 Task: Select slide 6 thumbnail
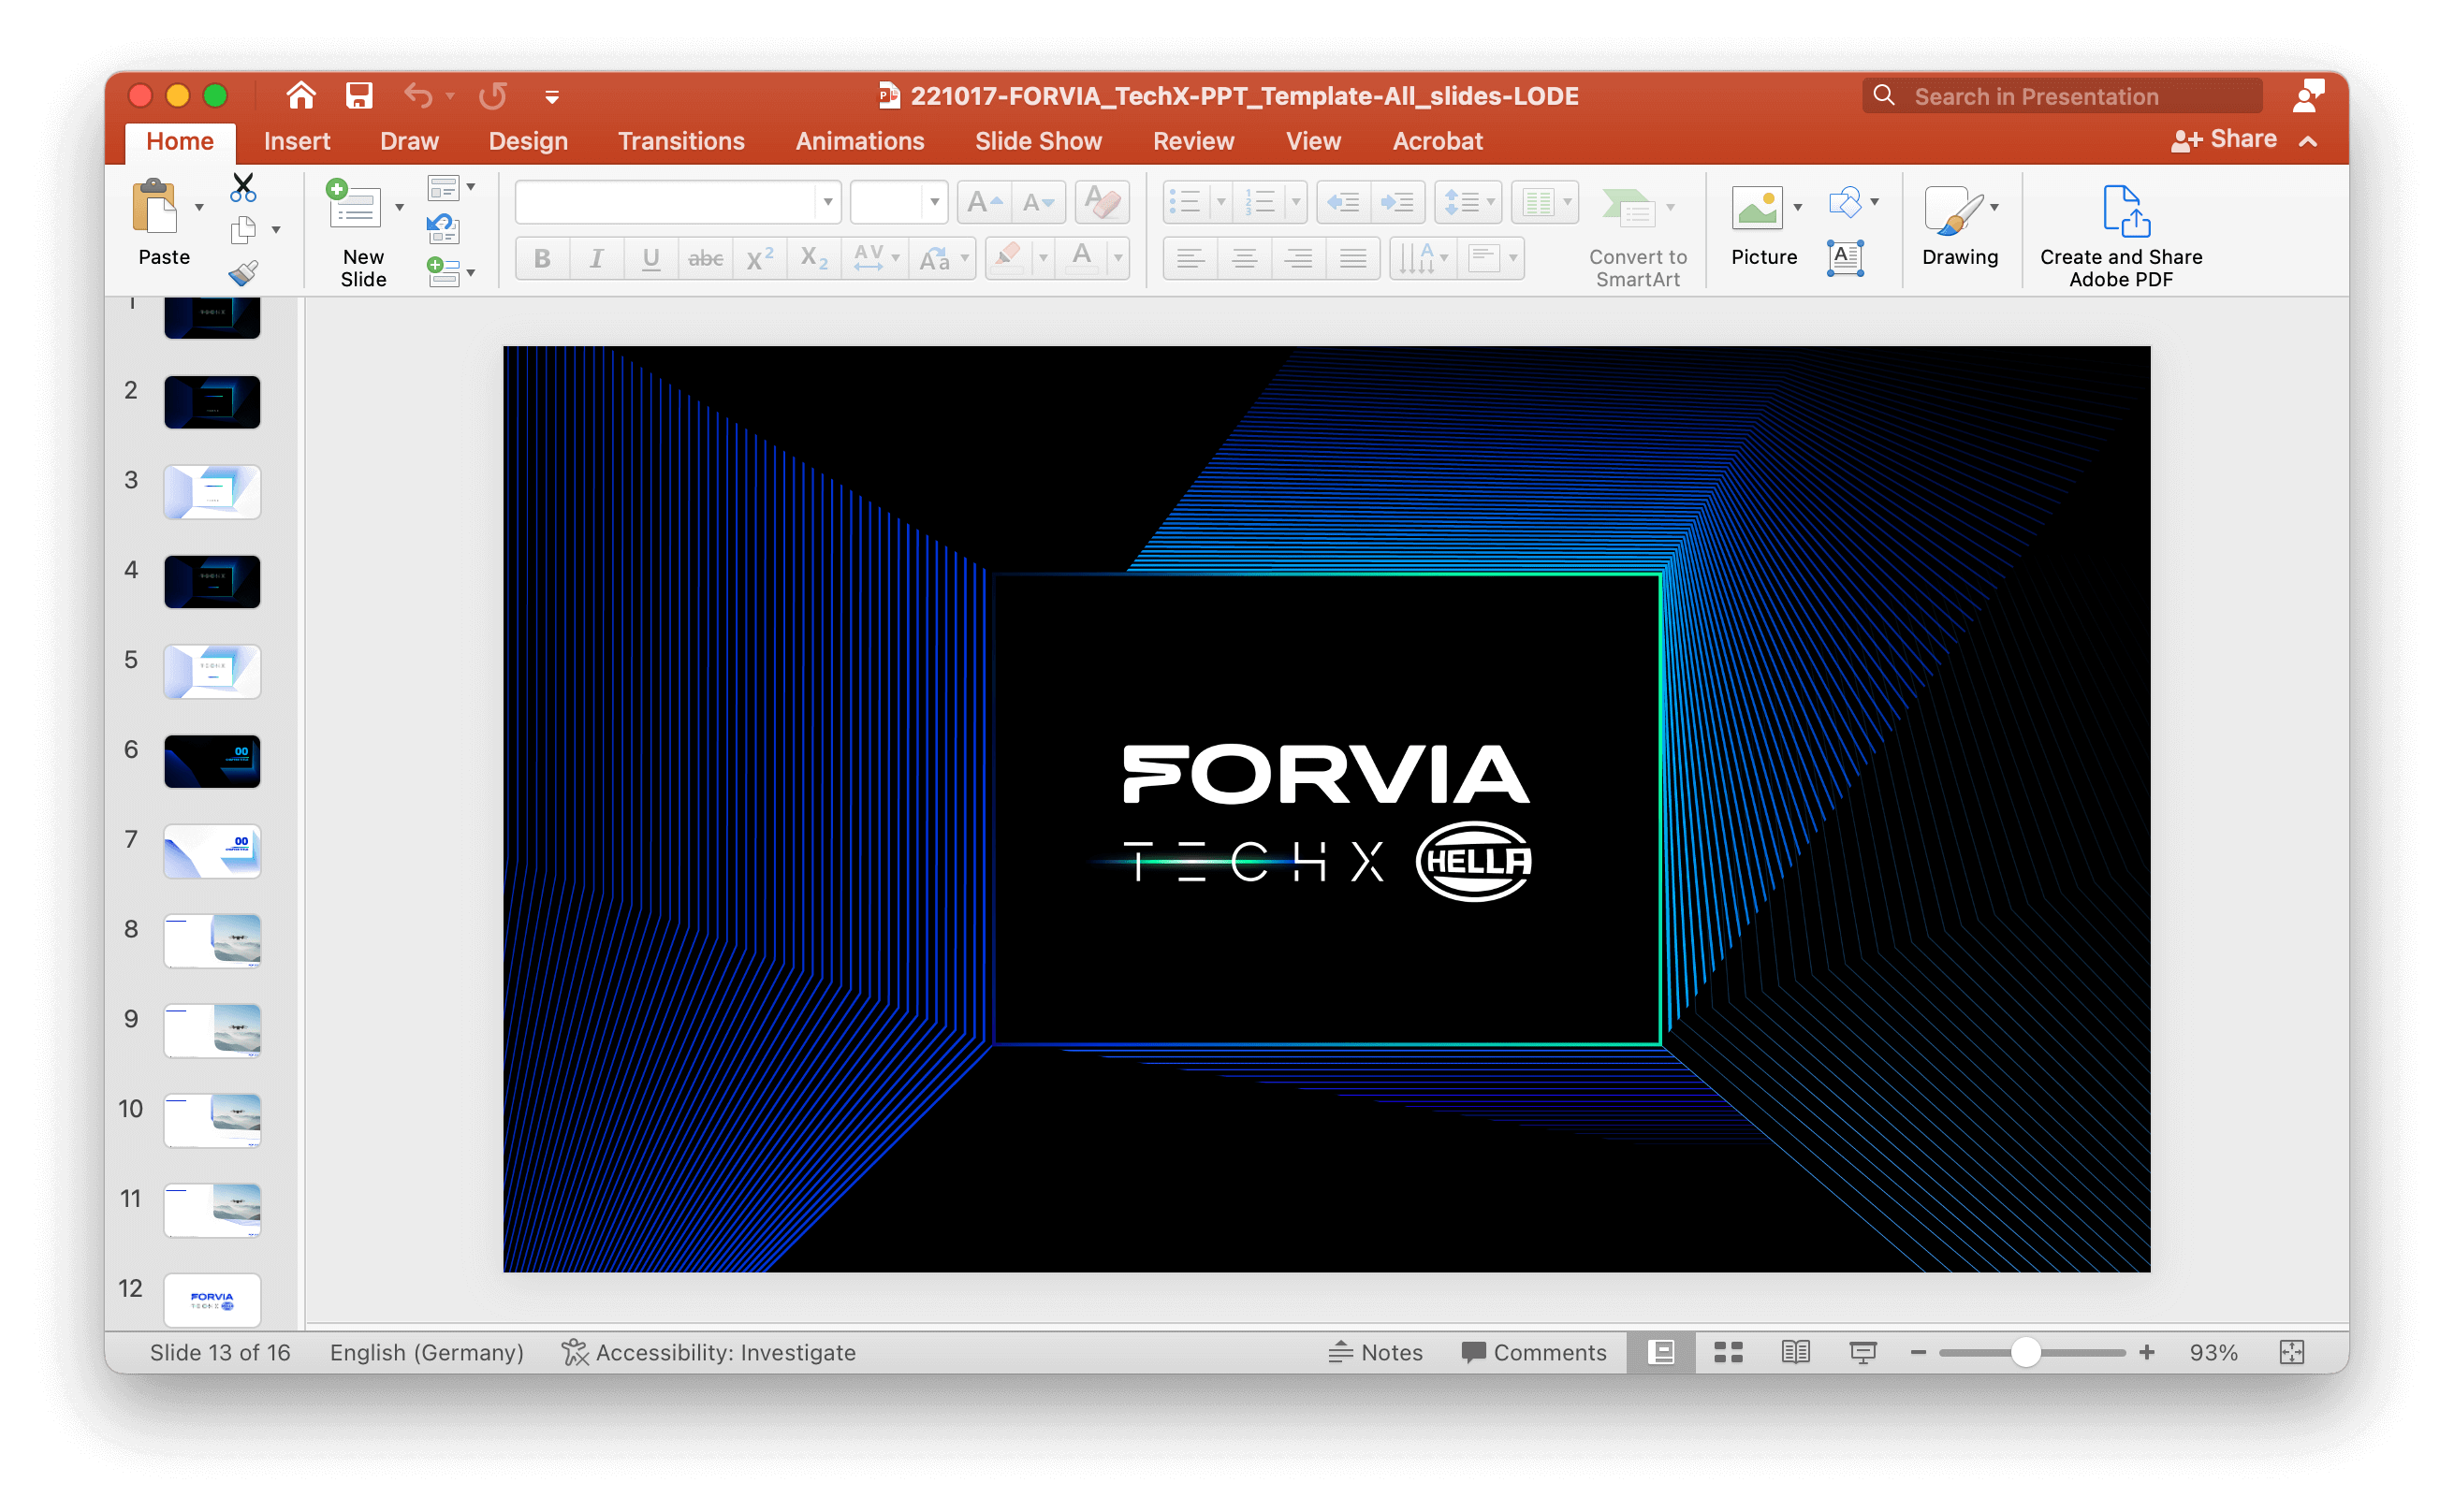(x=212, y=761)
